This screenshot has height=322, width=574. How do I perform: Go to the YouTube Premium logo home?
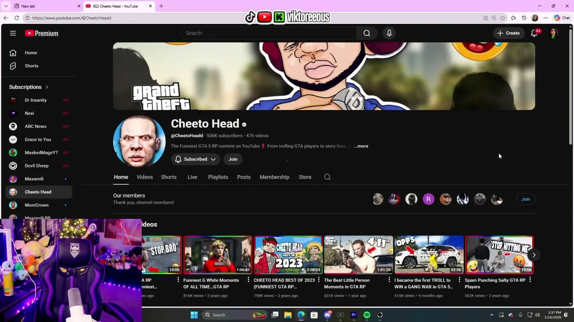coord(41,33)
